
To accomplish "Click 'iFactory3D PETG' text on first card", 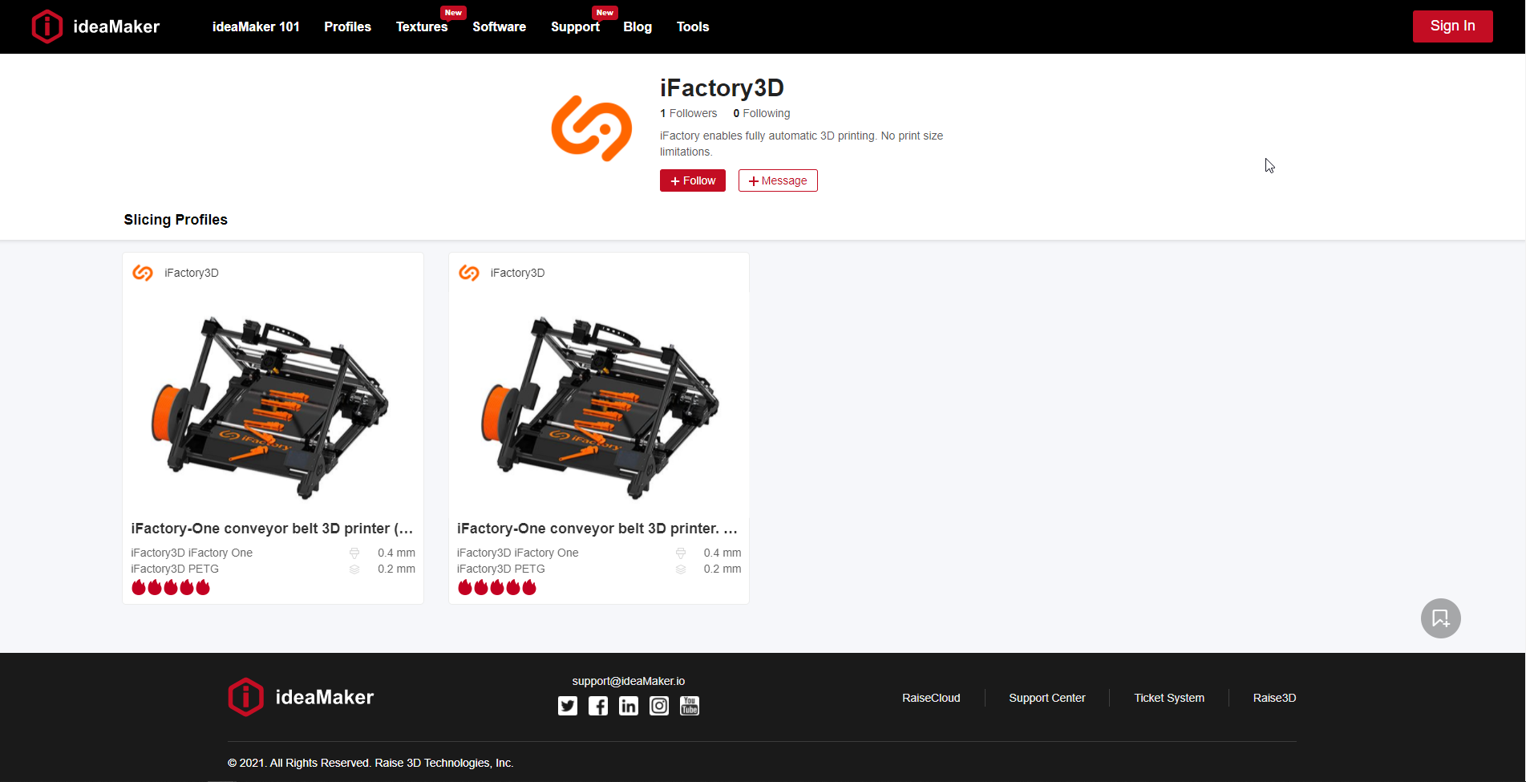I will [x=175, y=569].
